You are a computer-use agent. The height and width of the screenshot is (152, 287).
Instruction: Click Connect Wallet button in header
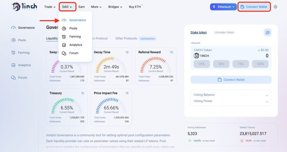254,7
